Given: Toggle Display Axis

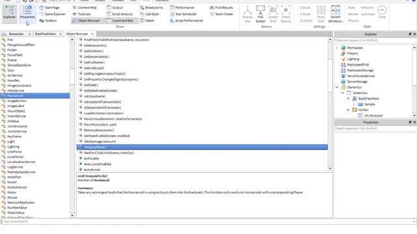Looking at the screenshot, I should (248, 14).
